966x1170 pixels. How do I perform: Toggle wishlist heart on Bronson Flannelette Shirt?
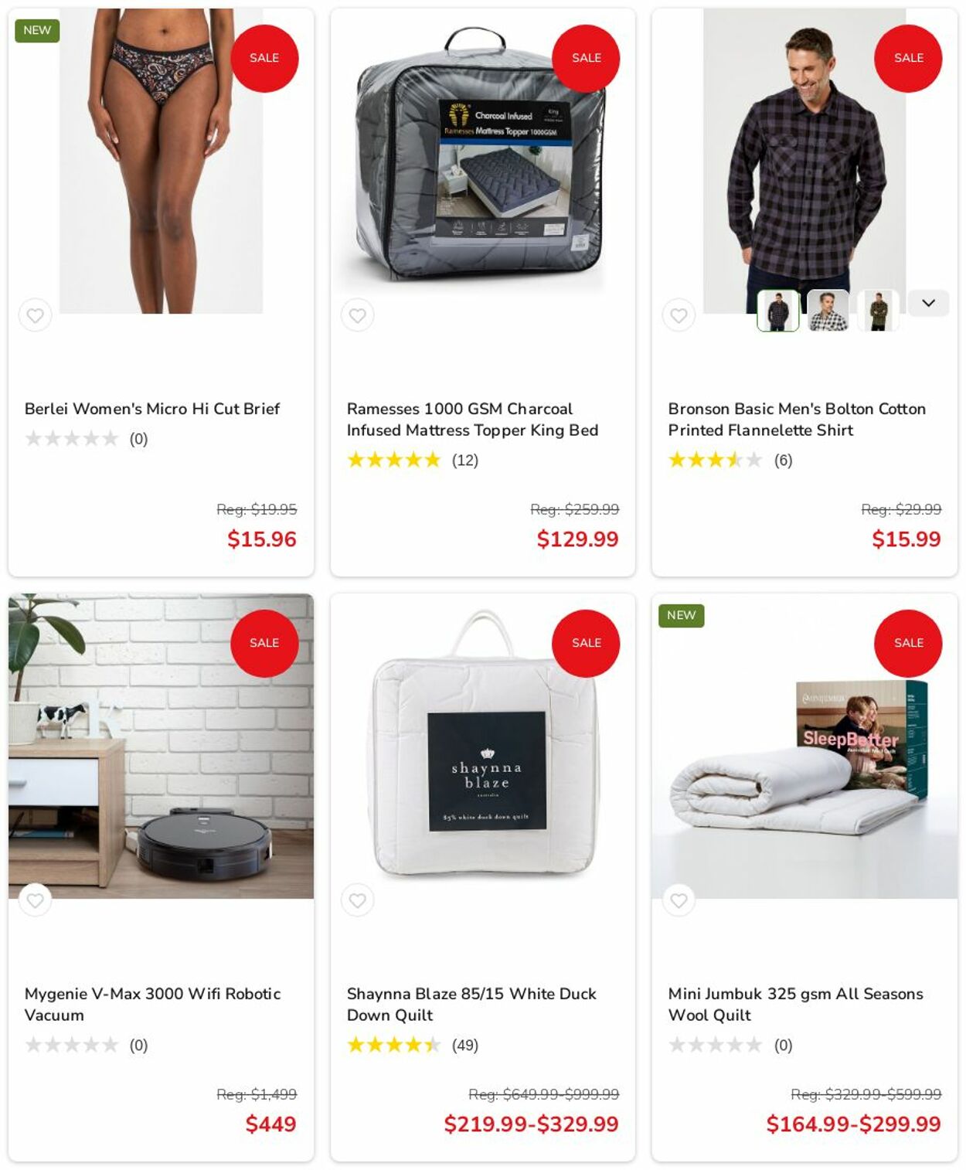[679, 315]
